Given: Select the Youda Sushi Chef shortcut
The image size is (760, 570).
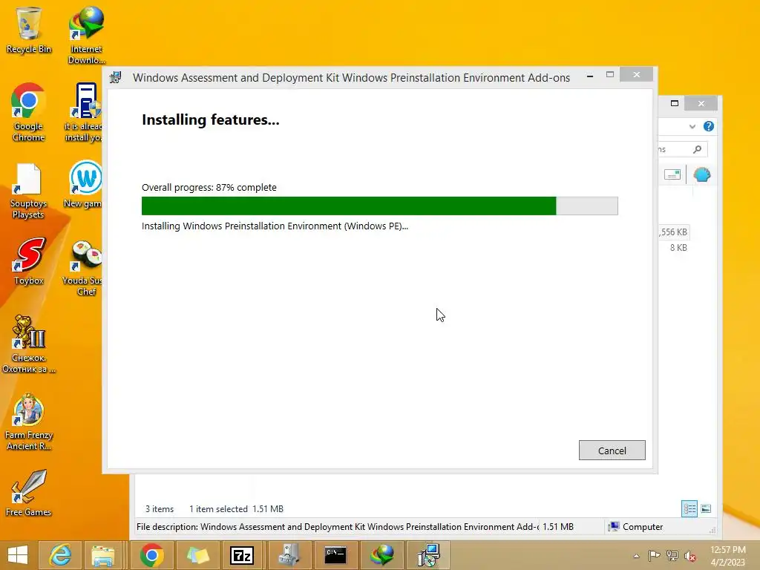Looking at the screenshot, I should pos(83,268).
